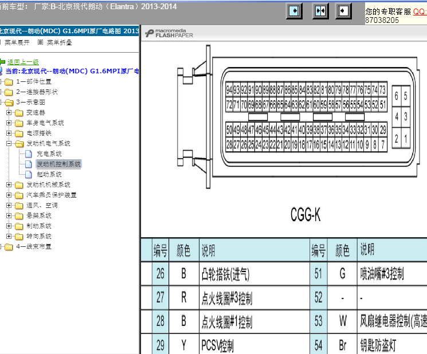Click the folder icon beside 转向系统
This screenshot has height=354, width=427.
tap(19, 237)
